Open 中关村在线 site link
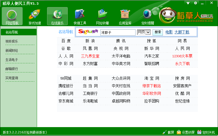Viewport: 218px width, 136px height. (x=121, y=86)
